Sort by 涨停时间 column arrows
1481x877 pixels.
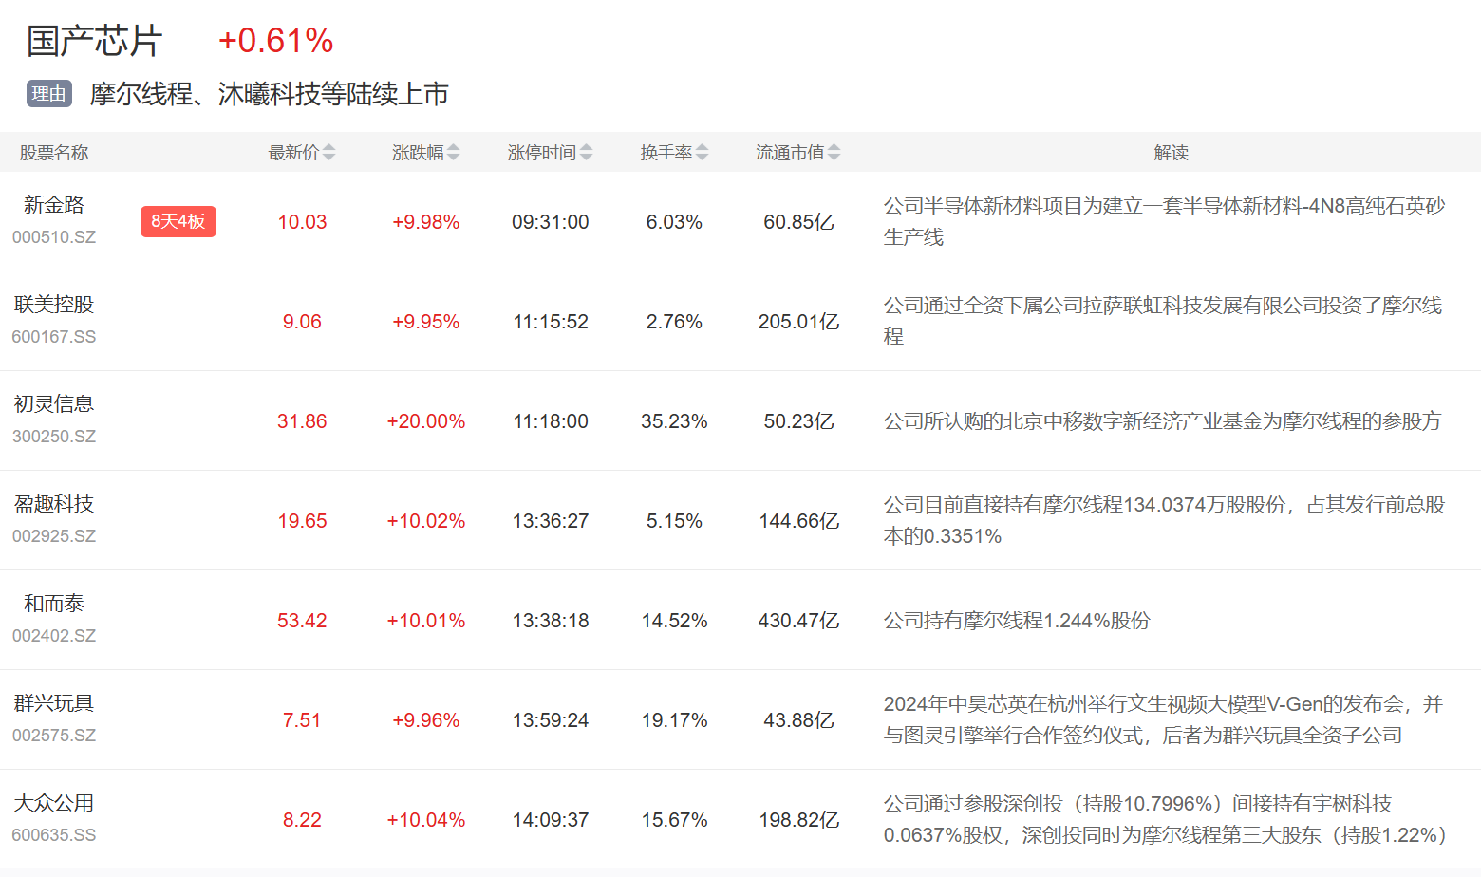[586, 153]
